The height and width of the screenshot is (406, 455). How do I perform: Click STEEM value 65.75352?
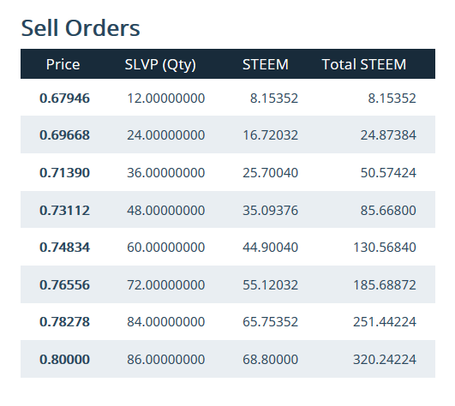coord(271,321)
